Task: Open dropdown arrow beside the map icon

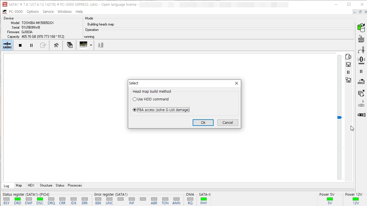Action: [91, 45]
